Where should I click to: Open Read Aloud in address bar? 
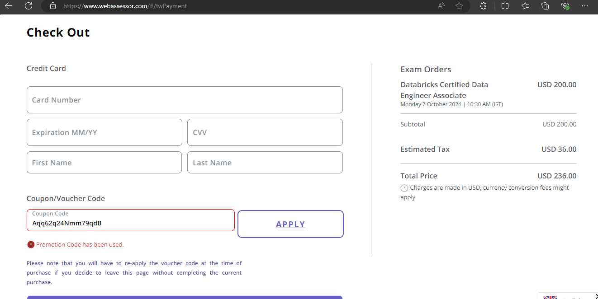pyautogui.click(x=441, y=6)
